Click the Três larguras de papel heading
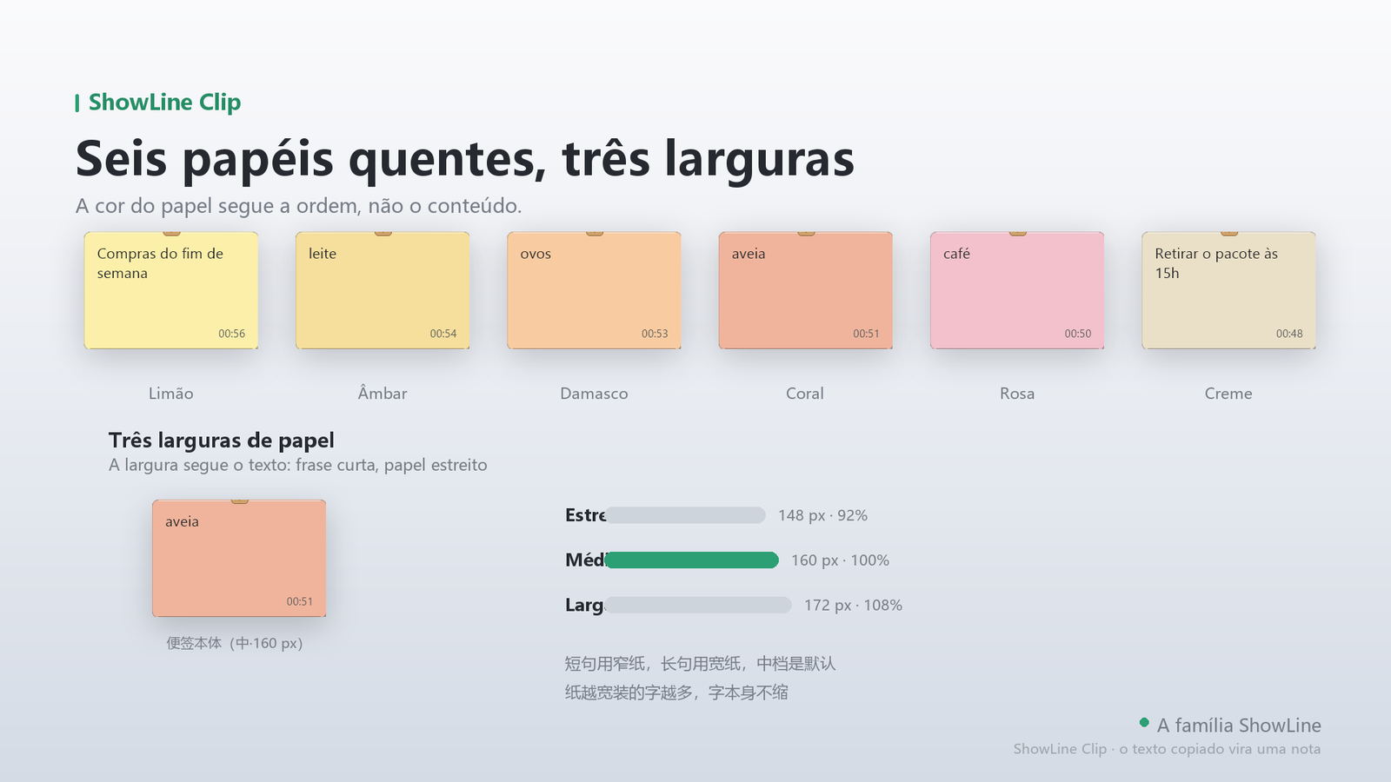 (x=221, y=441)
